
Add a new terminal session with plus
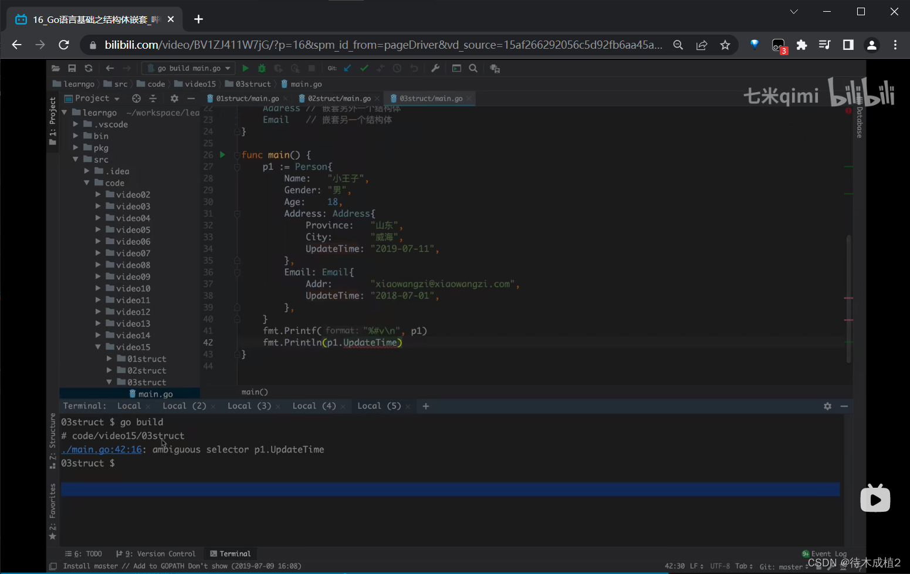point(426,406)
